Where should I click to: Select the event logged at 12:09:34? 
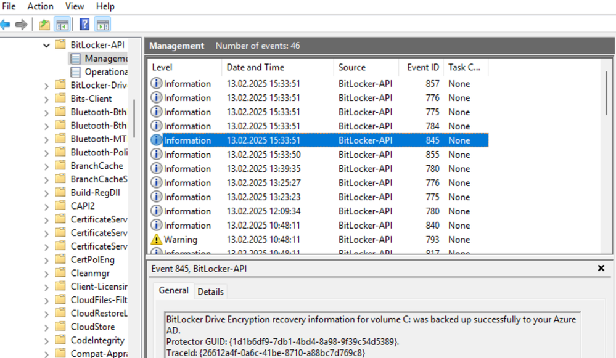(x=319, y=211)
